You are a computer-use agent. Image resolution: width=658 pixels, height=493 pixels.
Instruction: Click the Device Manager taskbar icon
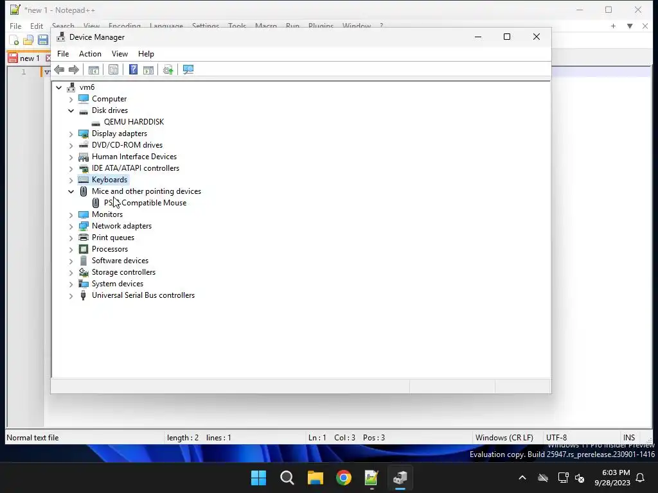click(400, 478)
